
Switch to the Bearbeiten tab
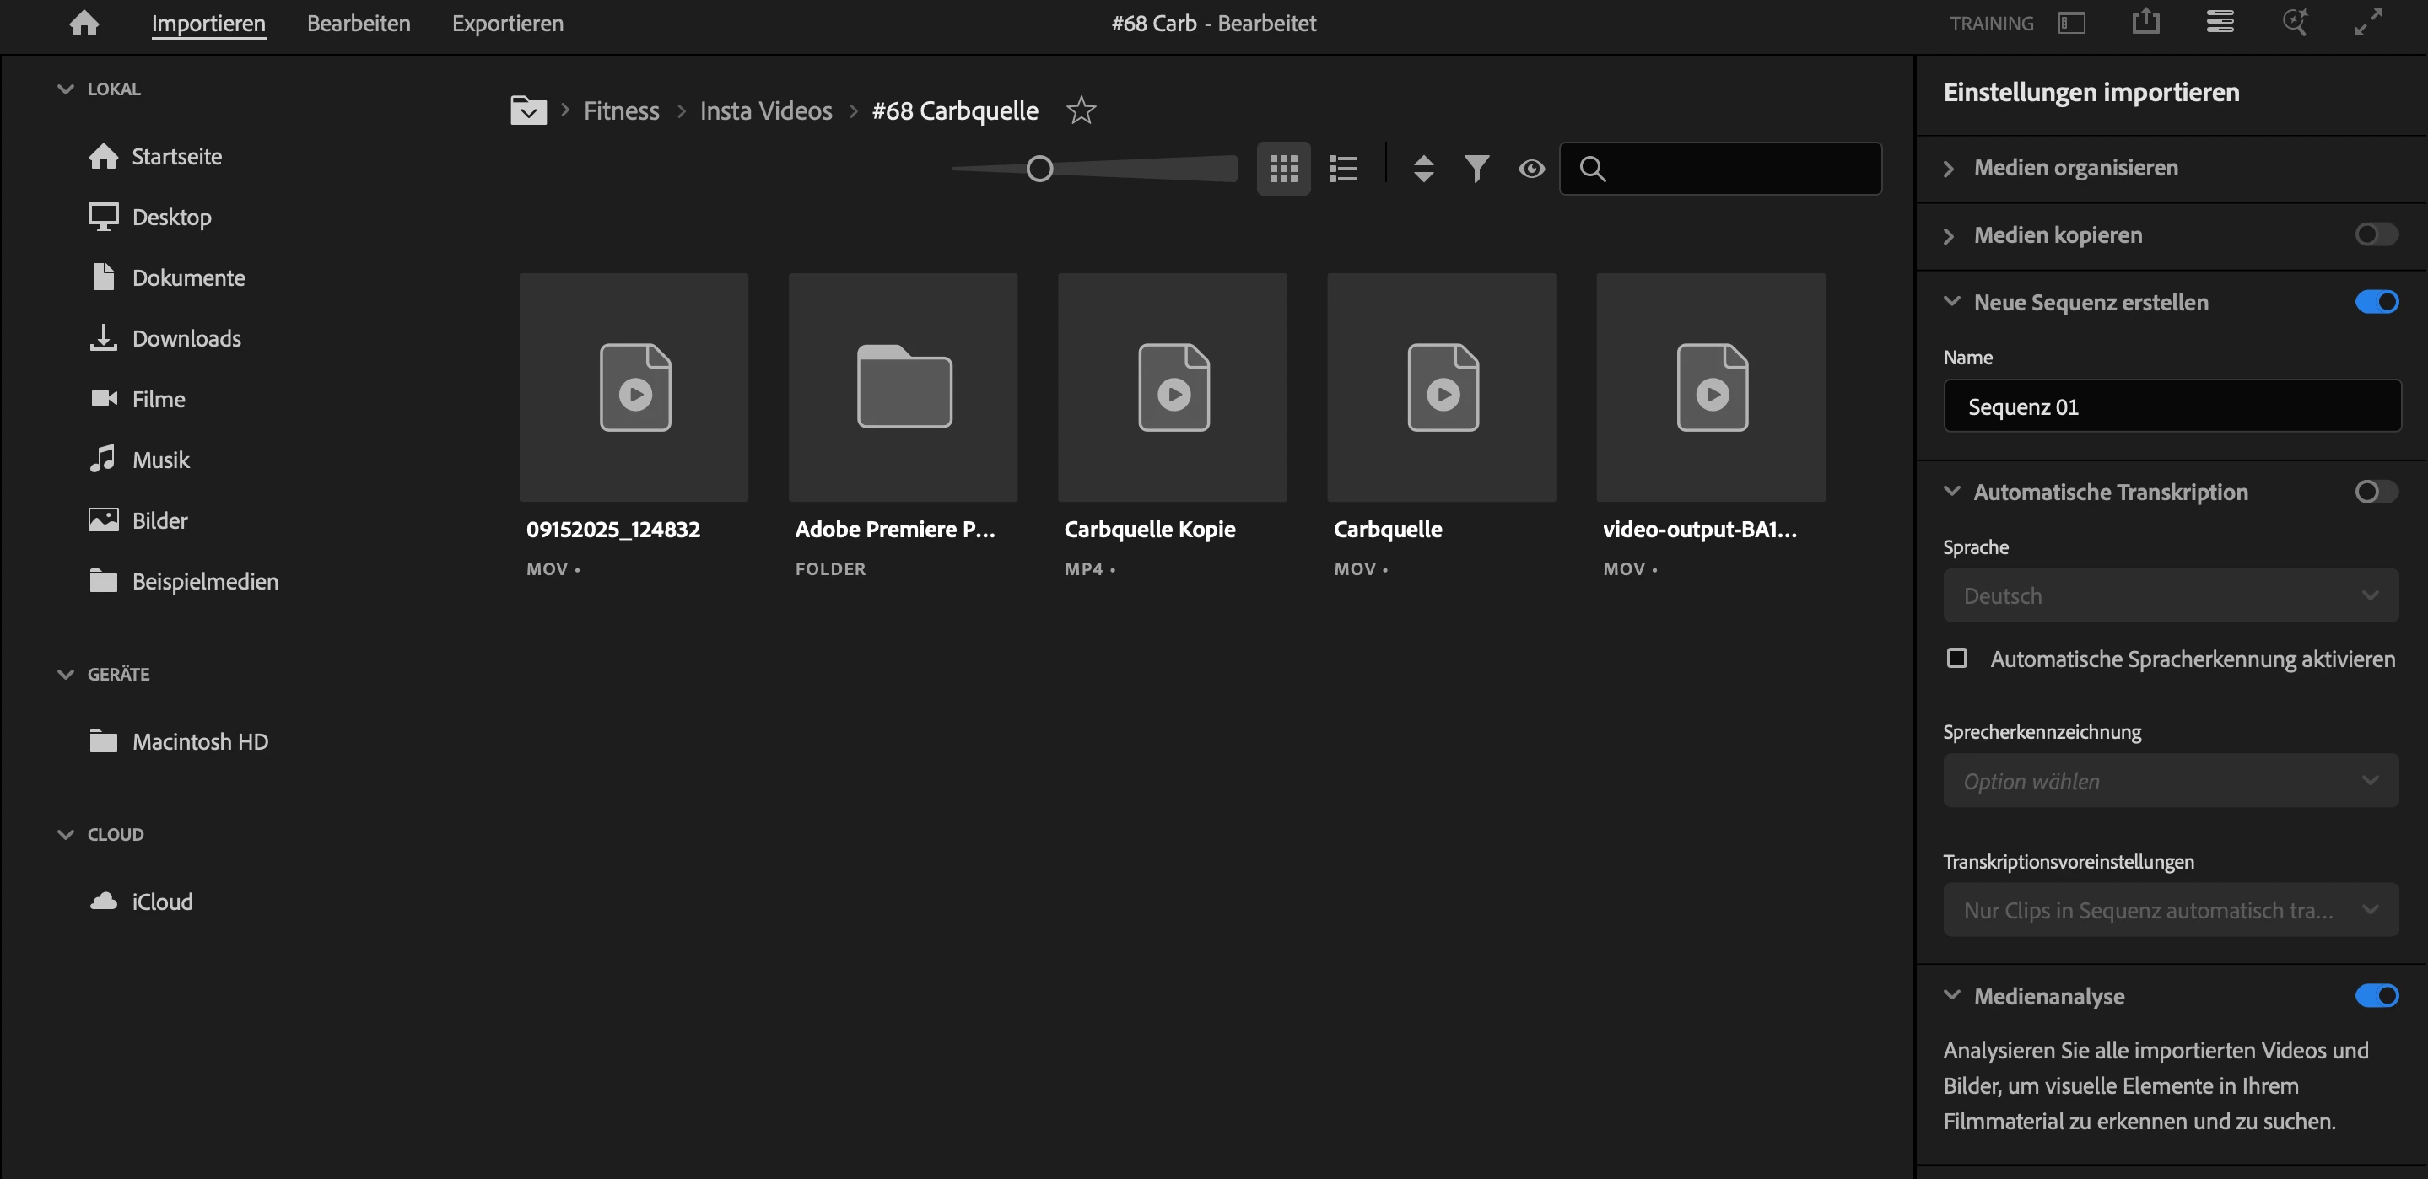[359, 23]
